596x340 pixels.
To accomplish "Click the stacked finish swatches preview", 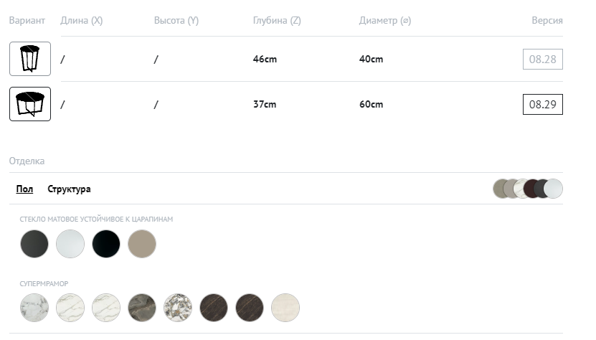I will click(528, 189).
